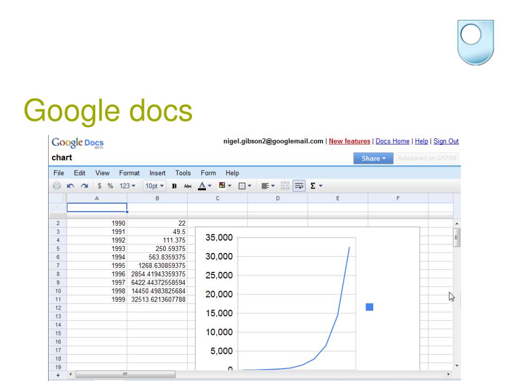Click horizontal scrollbar left arrow
The width and height of the screenshot is (508, 381).
70,374
